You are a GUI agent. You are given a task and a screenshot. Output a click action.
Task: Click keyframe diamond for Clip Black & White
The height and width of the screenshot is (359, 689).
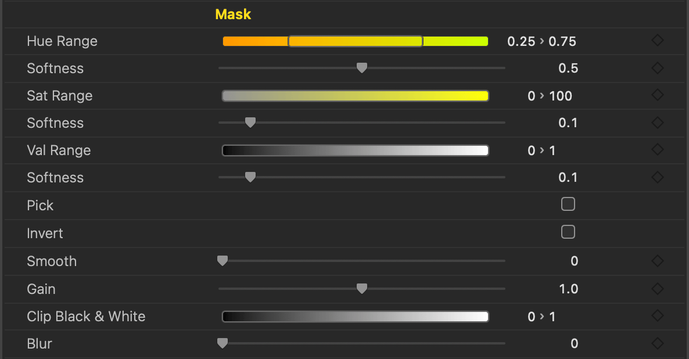(657, 316)
